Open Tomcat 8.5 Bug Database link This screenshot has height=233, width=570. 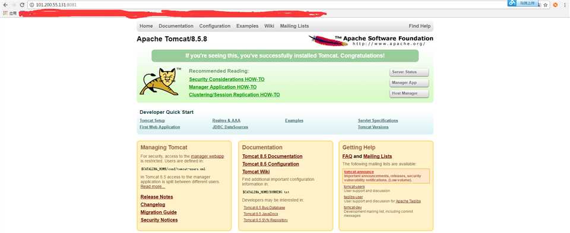click(x=264, y=208)
